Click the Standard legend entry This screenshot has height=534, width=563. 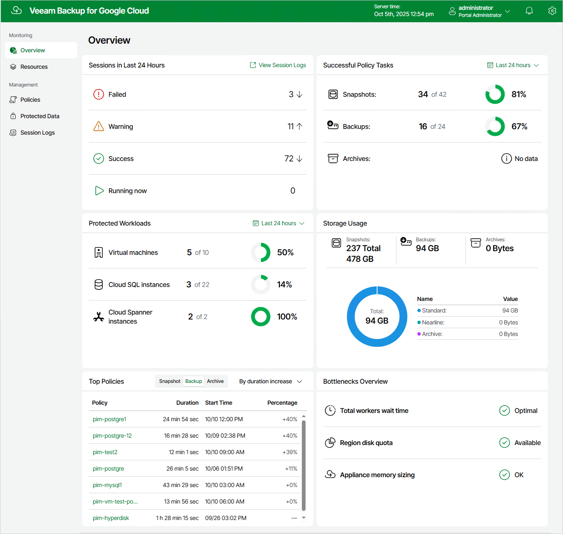[468, 310]
